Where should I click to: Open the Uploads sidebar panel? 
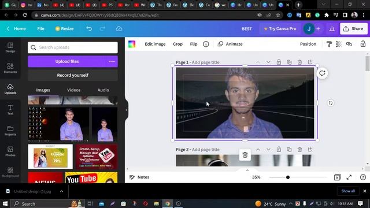point(10,89)
